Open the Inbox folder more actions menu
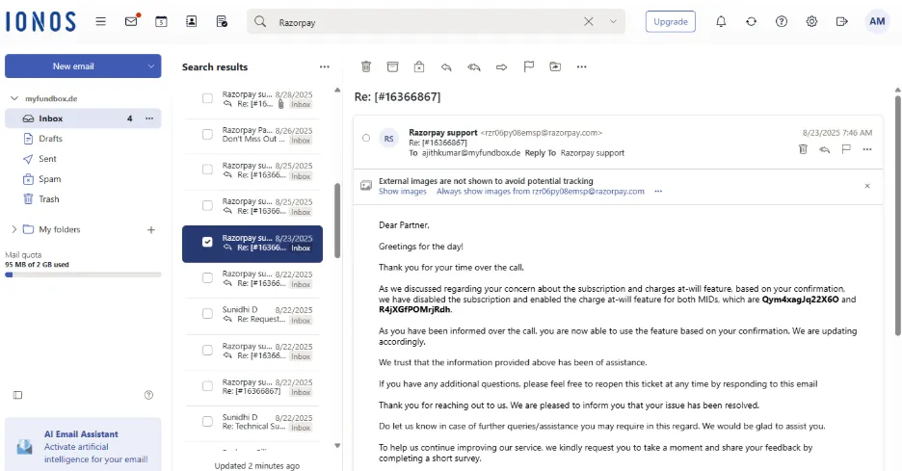This screenshot has height=471, width=902. tap(149, 118)
